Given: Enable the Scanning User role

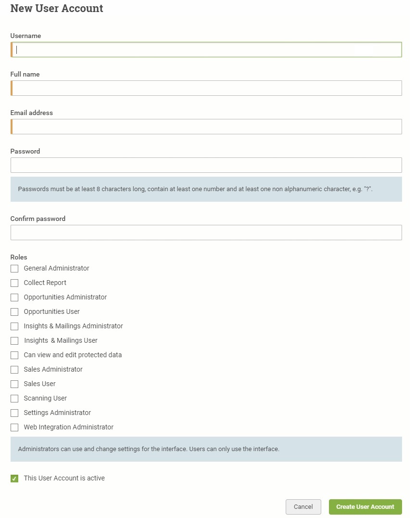Looking at the screenshot, I should pyautogui.click(x=14, y=399).
